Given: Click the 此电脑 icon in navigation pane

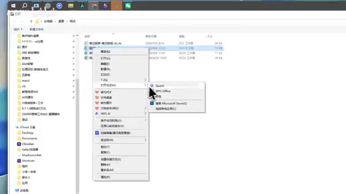Looking at the screenshot, I should (17, 190).
